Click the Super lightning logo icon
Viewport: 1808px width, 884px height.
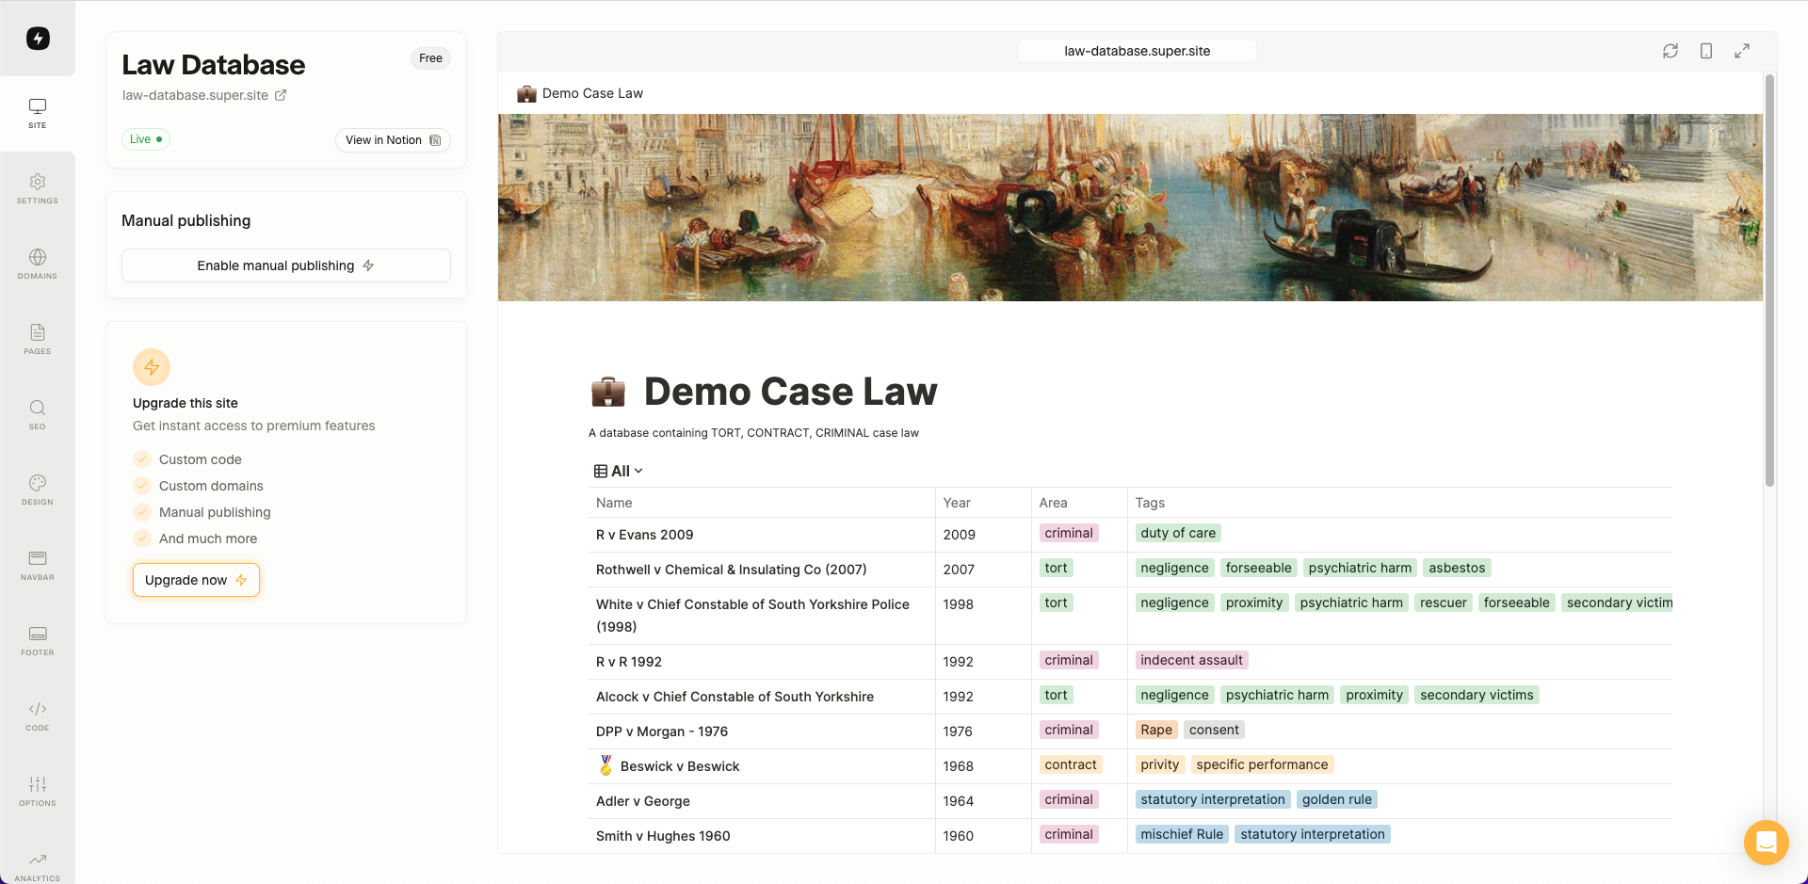(38, 38)
